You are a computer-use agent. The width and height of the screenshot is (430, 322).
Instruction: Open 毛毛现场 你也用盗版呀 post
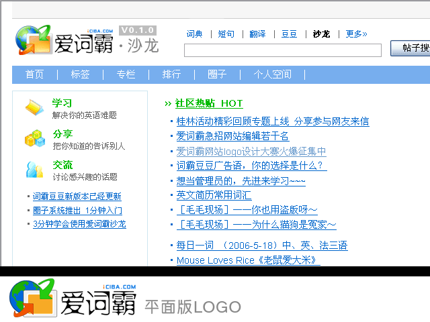tap(247, 210)
